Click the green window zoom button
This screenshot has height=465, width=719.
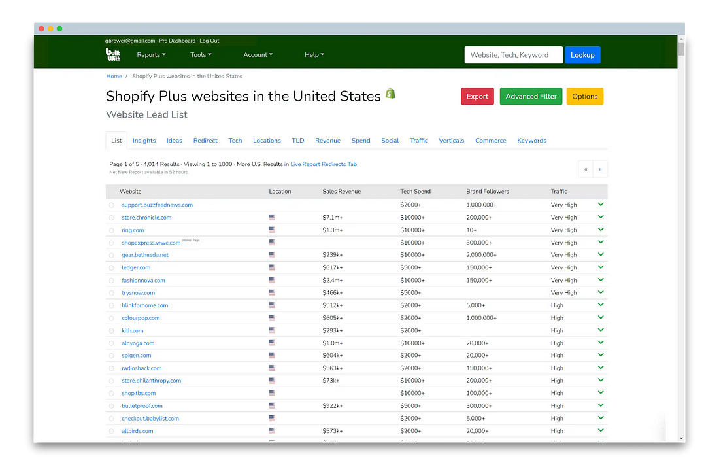click(59, 29)
